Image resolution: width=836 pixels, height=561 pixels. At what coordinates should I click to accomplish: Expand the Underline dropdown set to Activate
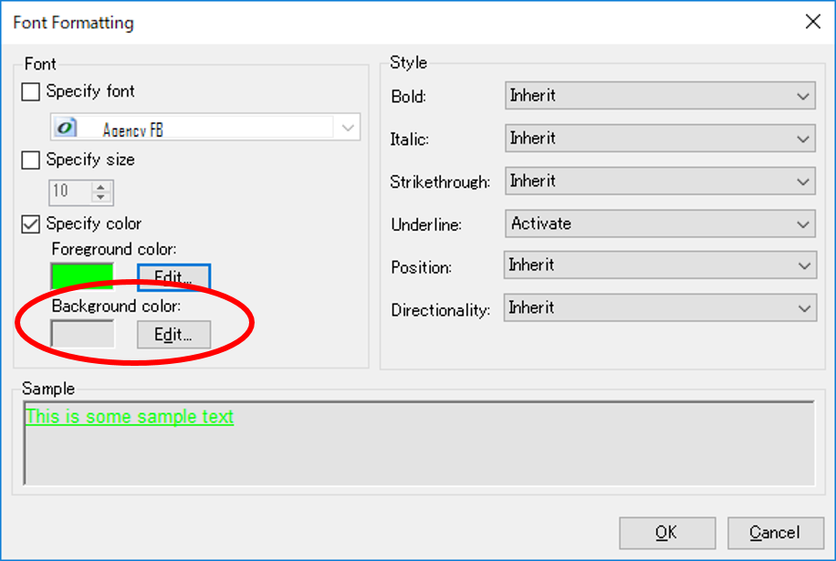[659, 223]
